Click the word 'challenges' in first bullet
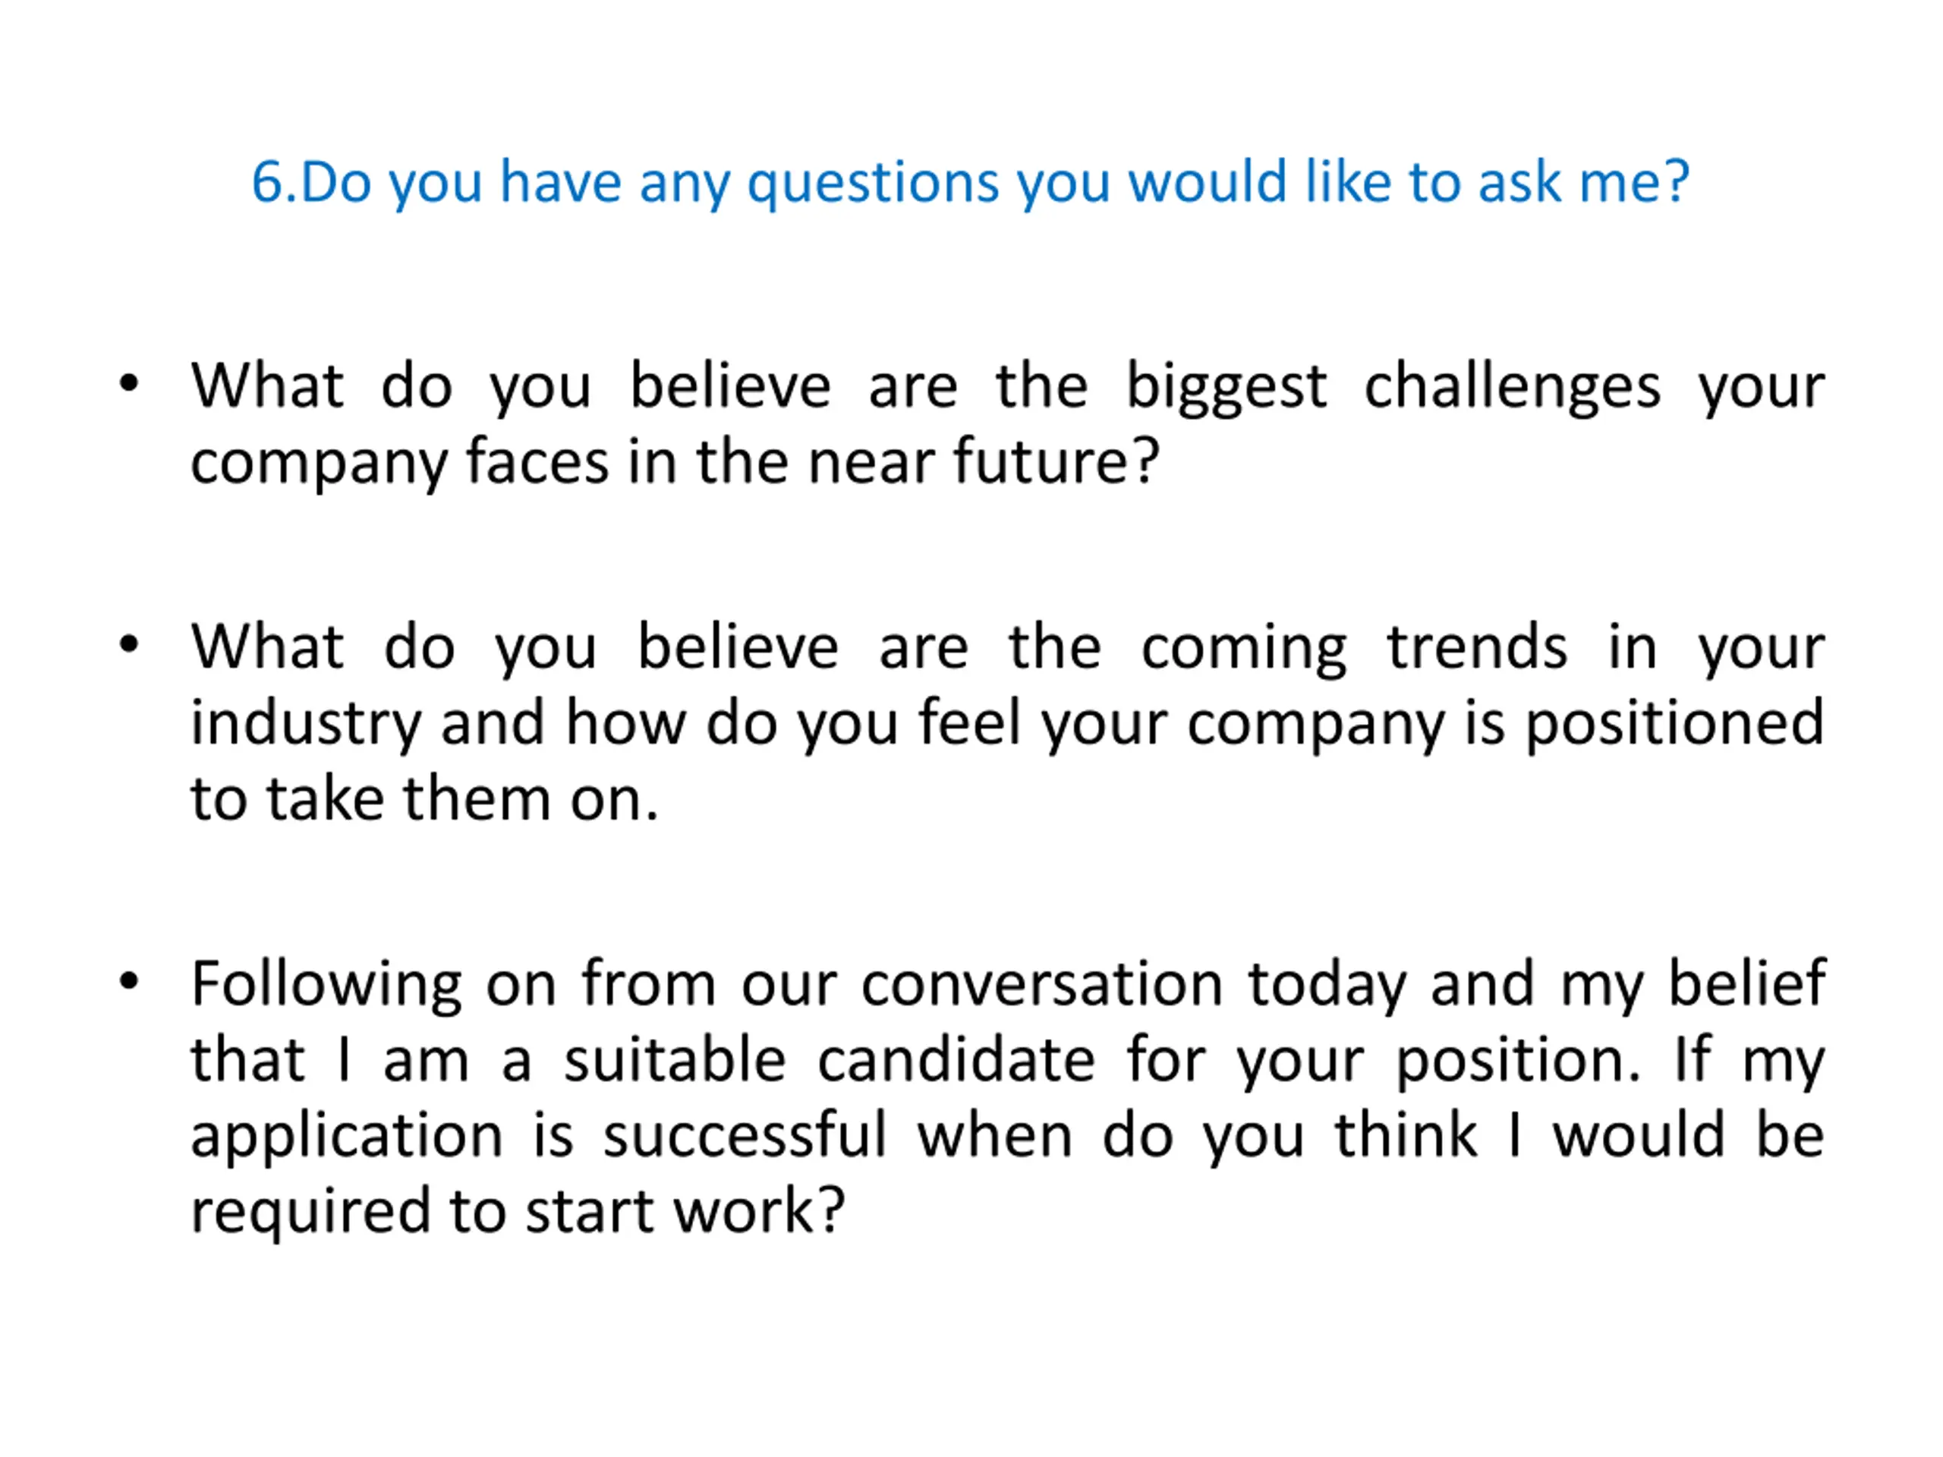This screenshot has width=1943, height=1457. 1512,386
